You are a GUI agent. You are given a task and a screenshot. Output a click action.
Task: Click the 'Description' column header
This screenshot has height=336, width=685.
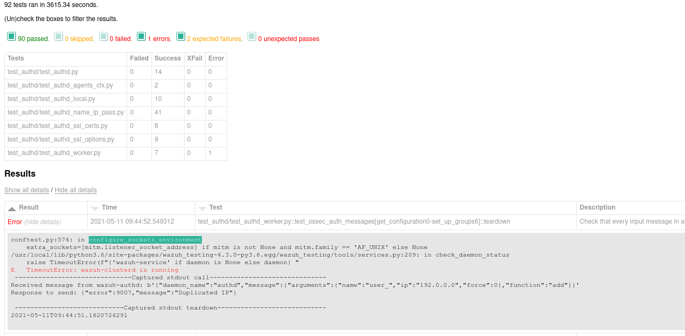pyautogui.click(x=597, y=207)
